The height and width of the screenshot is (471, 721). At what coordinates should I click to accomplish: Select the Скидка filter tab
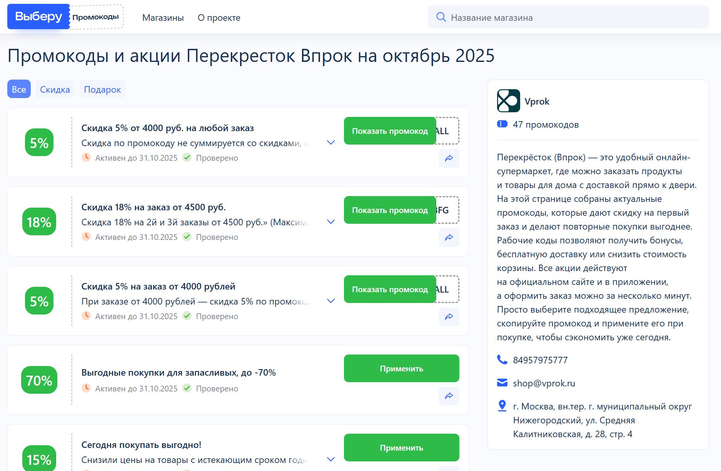[55, 90]
